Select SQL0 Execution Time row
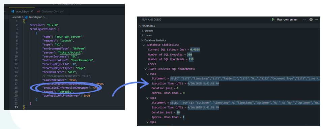323x129 pixels. 185,83
